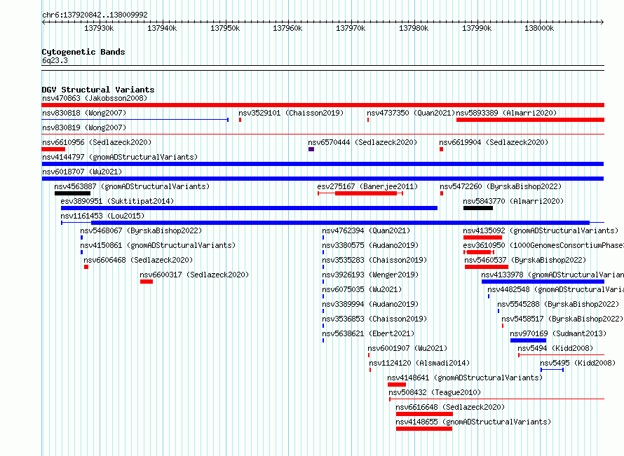Viewport: 624px width, 456px height.
Task: Click the 137980k ruler position
Action: [x=414, y=28]
